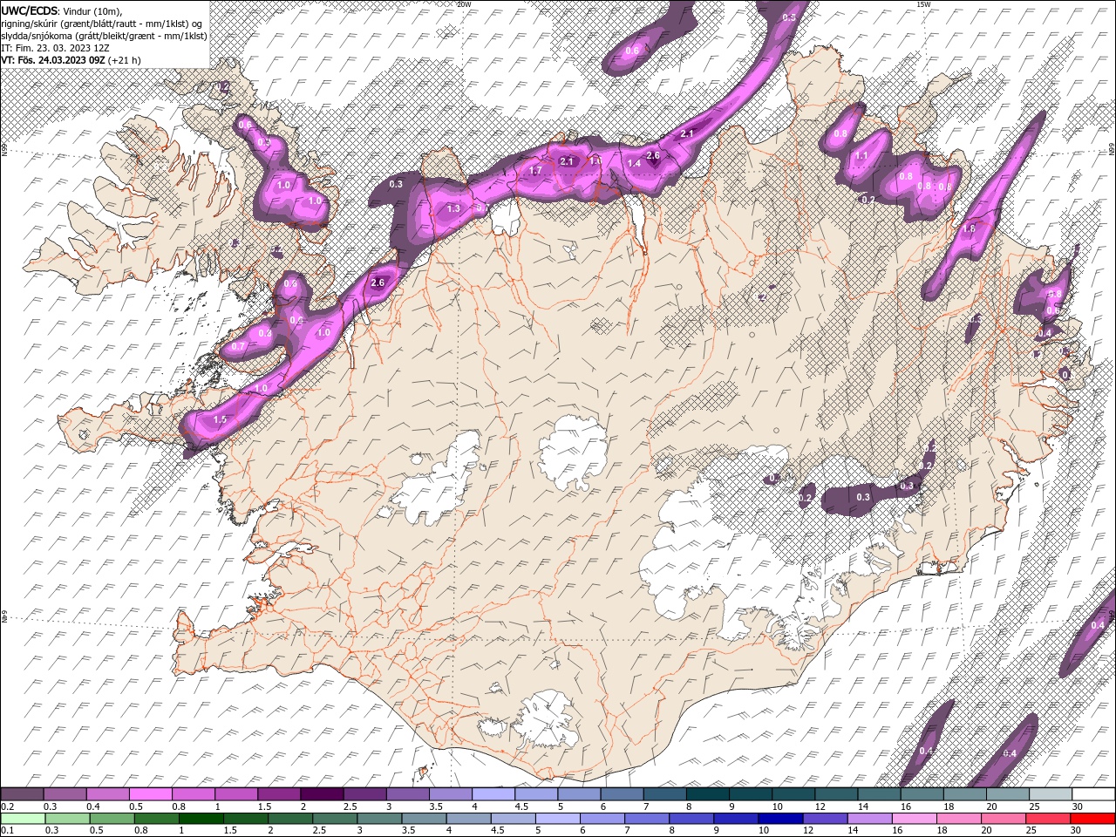This screenshot has height=837, width=1116.
Task: Pick the bright pink snow swatch between 0.5 and 0.8
Action: (151, 794)
